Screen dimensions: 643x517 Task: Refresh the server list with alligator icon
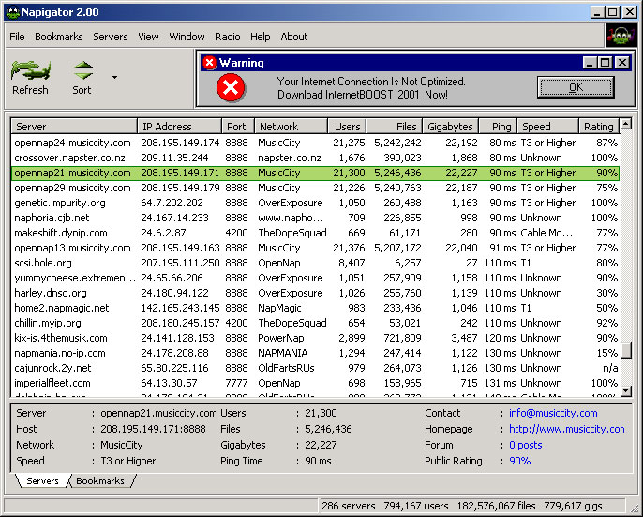(x=30, y=69)
